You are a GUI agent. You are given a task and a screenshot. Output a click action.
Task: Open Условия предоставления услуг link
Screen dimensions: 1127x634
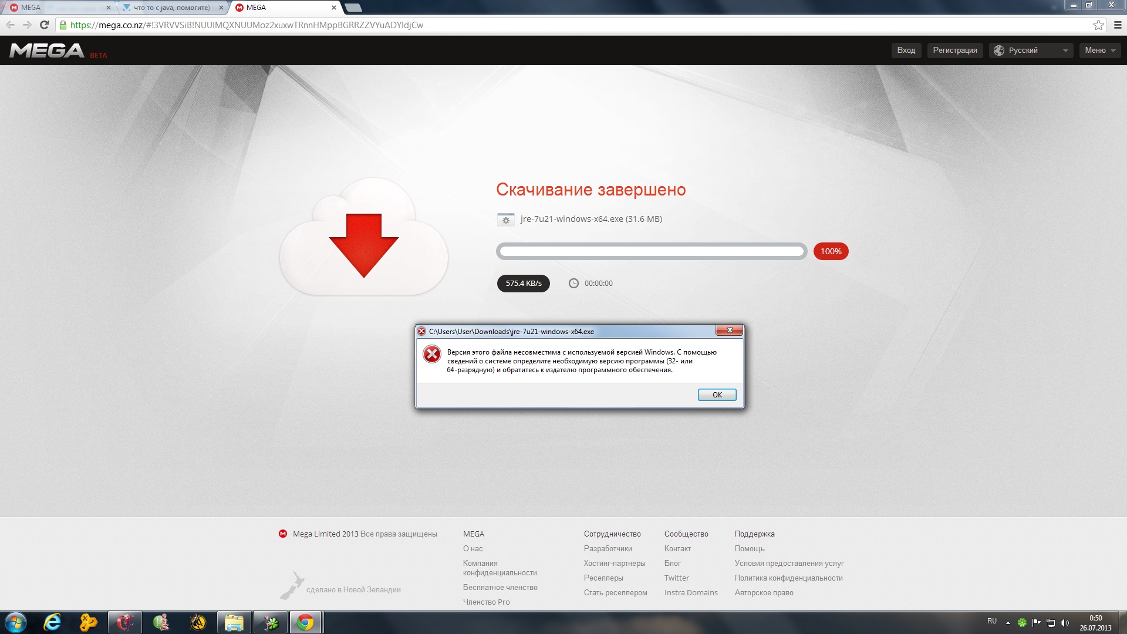pyautogui.click(x=789, y=563)
